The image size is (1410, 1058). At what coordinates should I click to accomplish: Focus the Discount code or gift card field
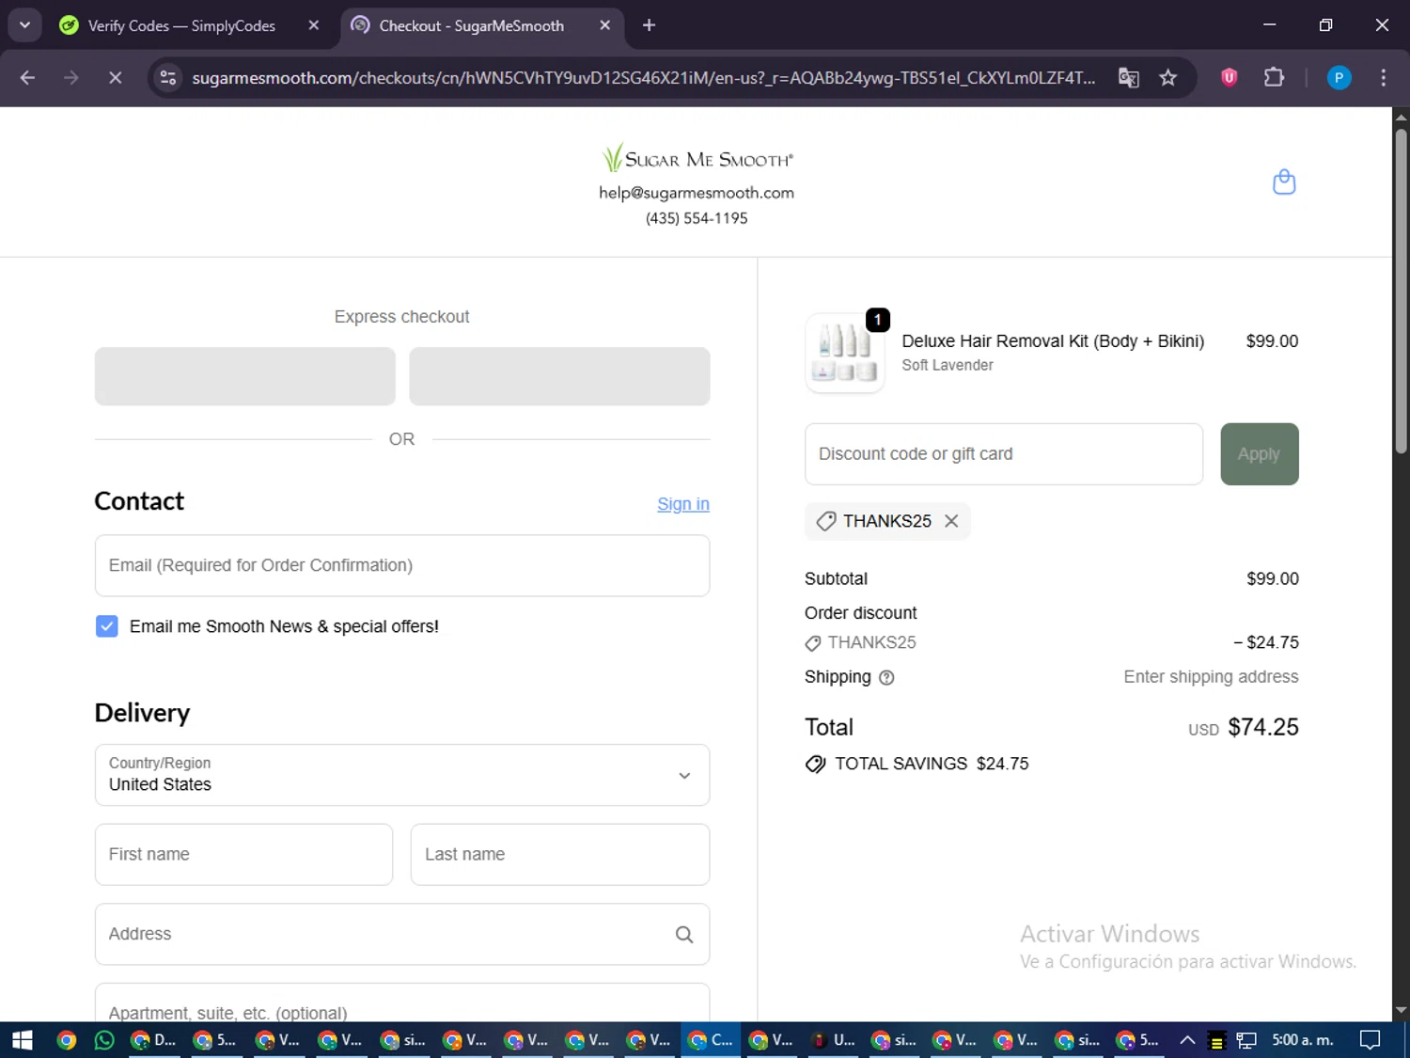[x=1004, y=454]
